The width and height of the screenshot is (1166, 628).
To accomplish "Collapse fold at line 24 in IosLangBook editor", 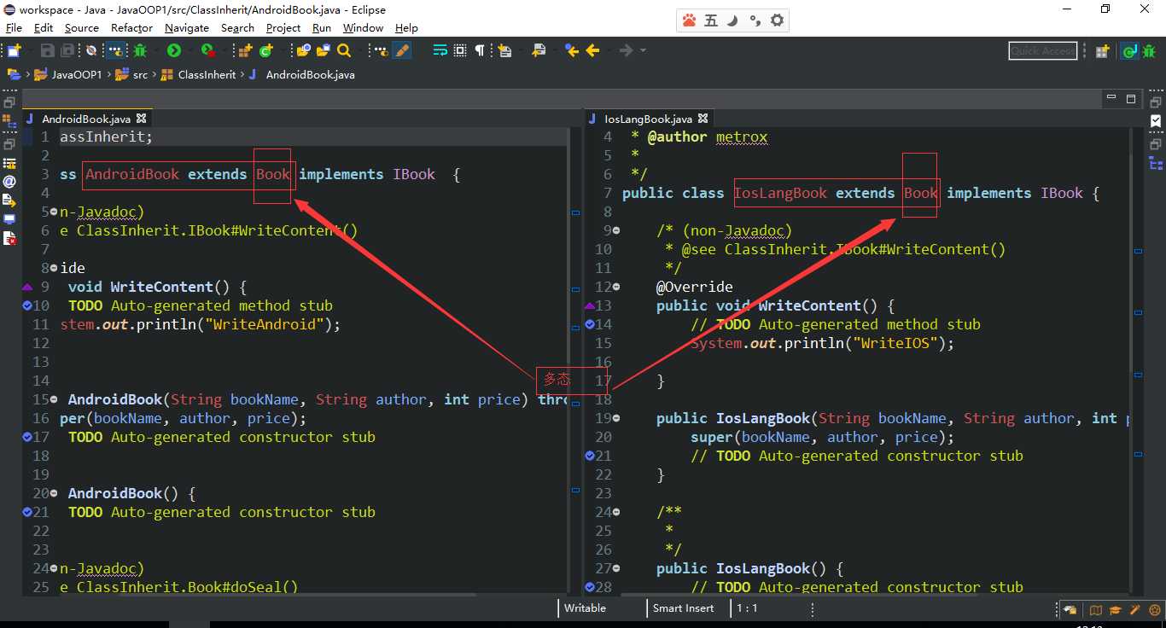I will [x=618, y=512].
